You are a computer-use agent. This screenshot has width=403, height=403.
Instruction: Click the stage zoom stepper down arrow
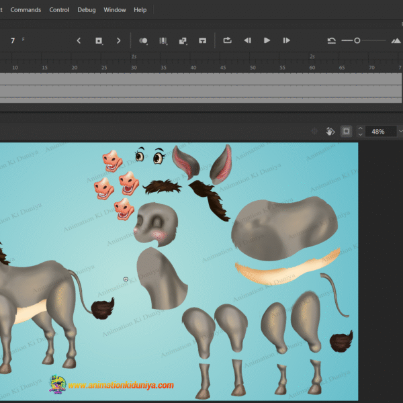360,134
